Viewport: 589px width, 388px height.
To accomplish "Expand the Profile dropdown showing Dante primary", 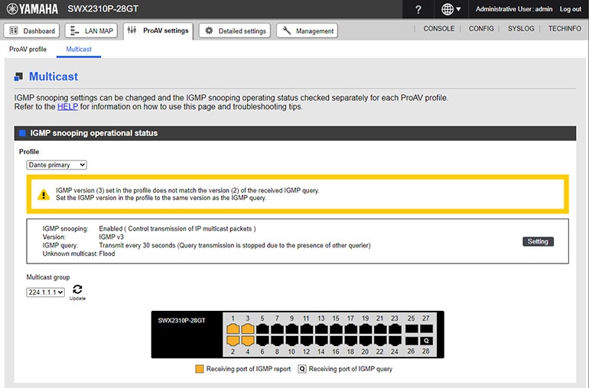I will click(x=57, y=164).
